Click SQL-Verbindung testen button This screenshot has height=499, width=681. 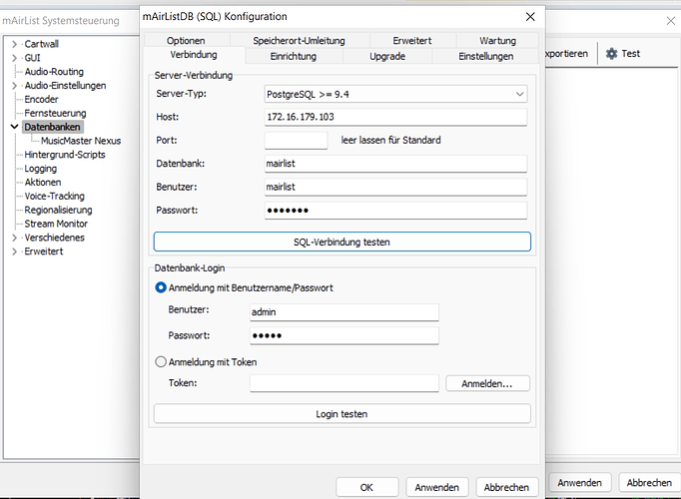[x=342, y=242]
